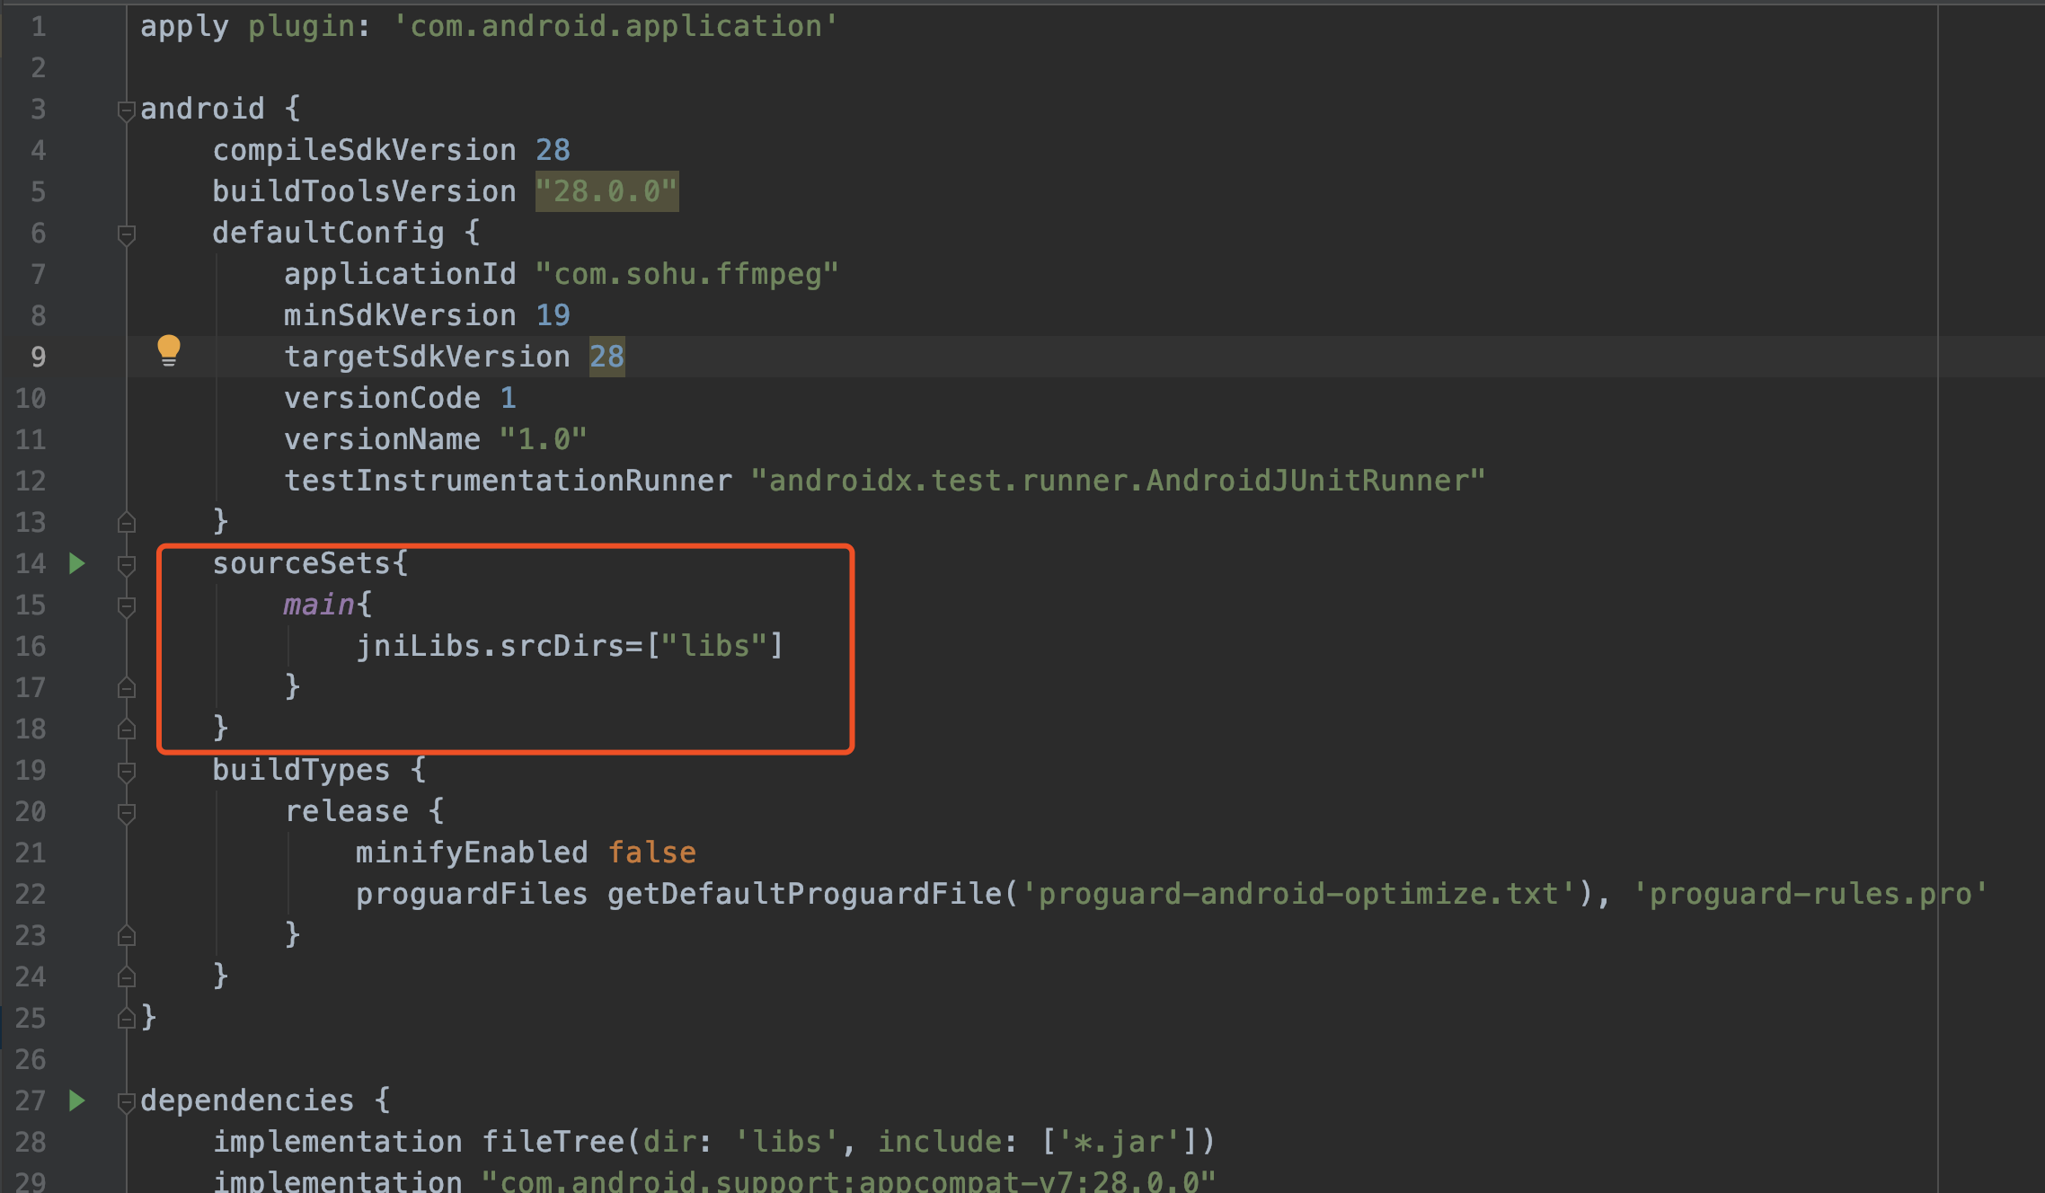The image size is (2045, 1193).
Task: Collapse the release block fold marker
Action: 126,811
